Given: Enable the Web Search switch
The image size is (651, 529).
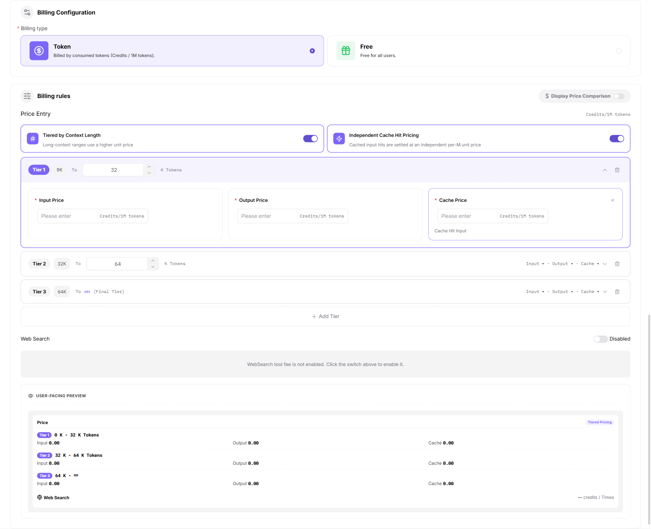Looking at the screenshot, I should pos(601,339).
